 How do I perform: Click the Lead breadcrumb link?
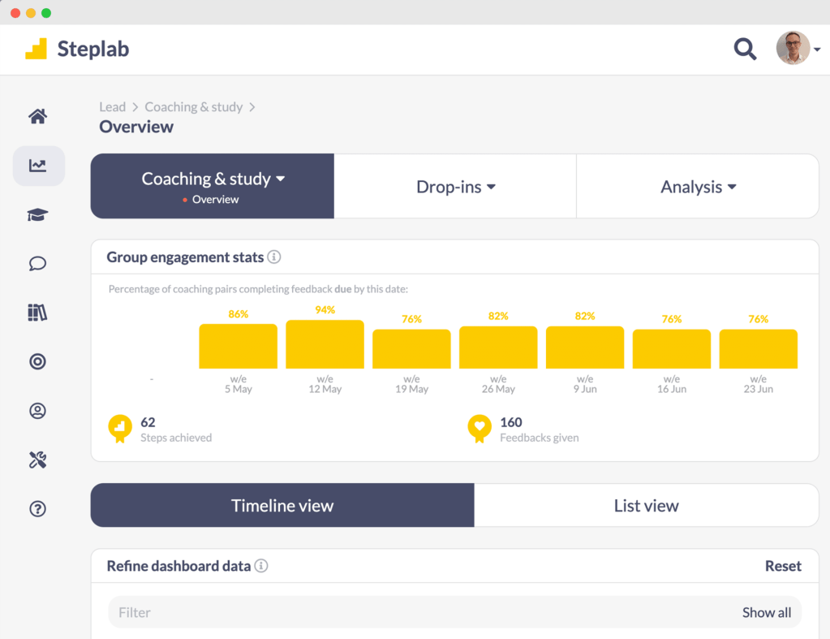[112, 106]
